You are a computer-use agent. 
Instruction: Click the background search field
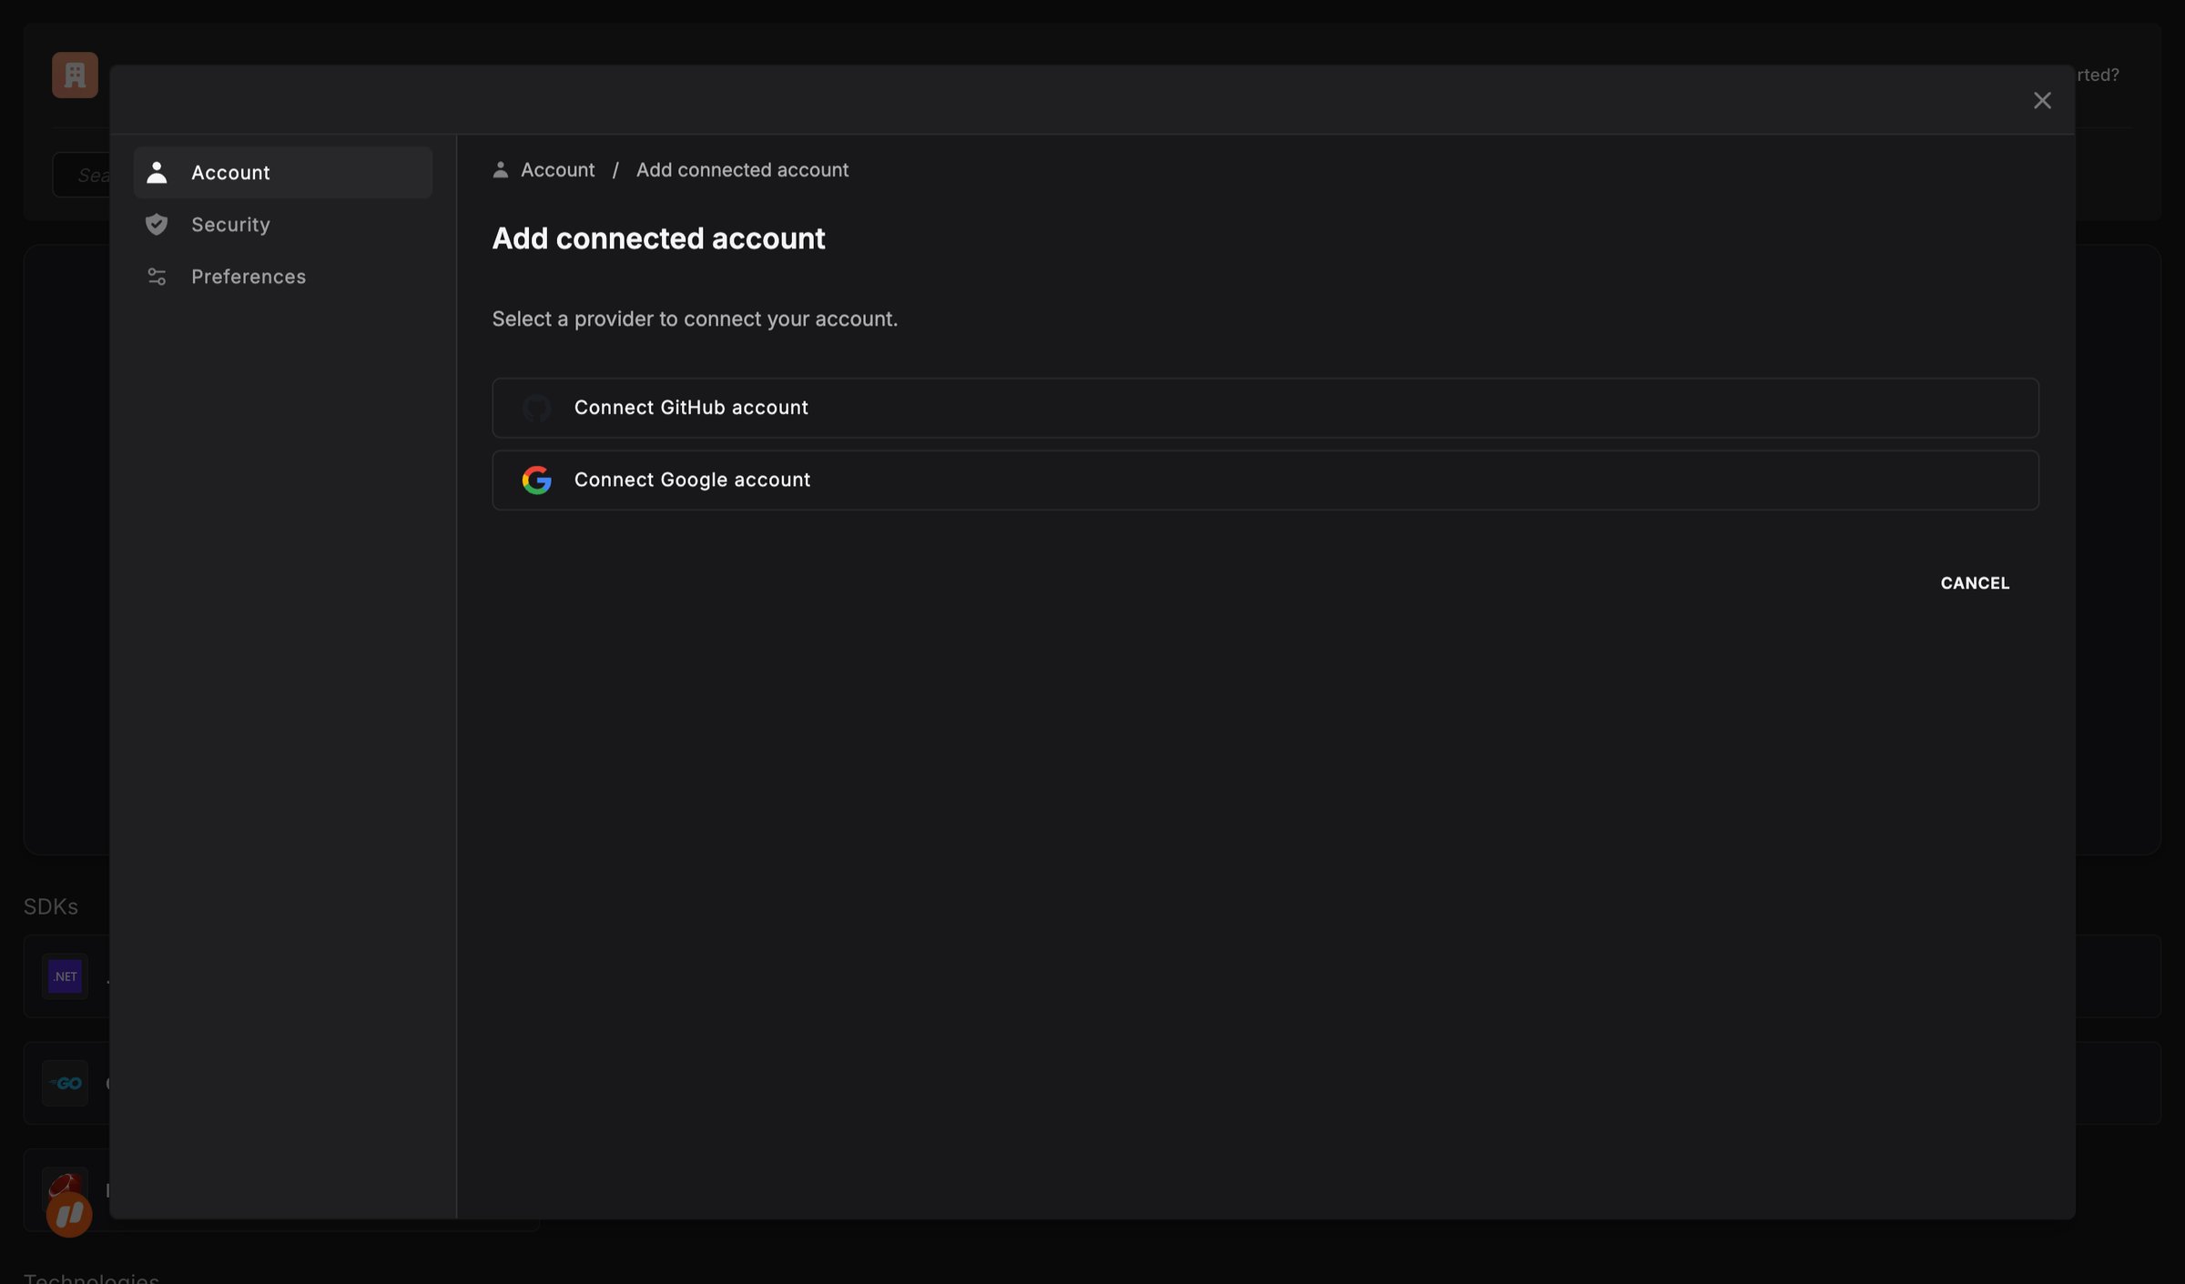click(82, 175)
